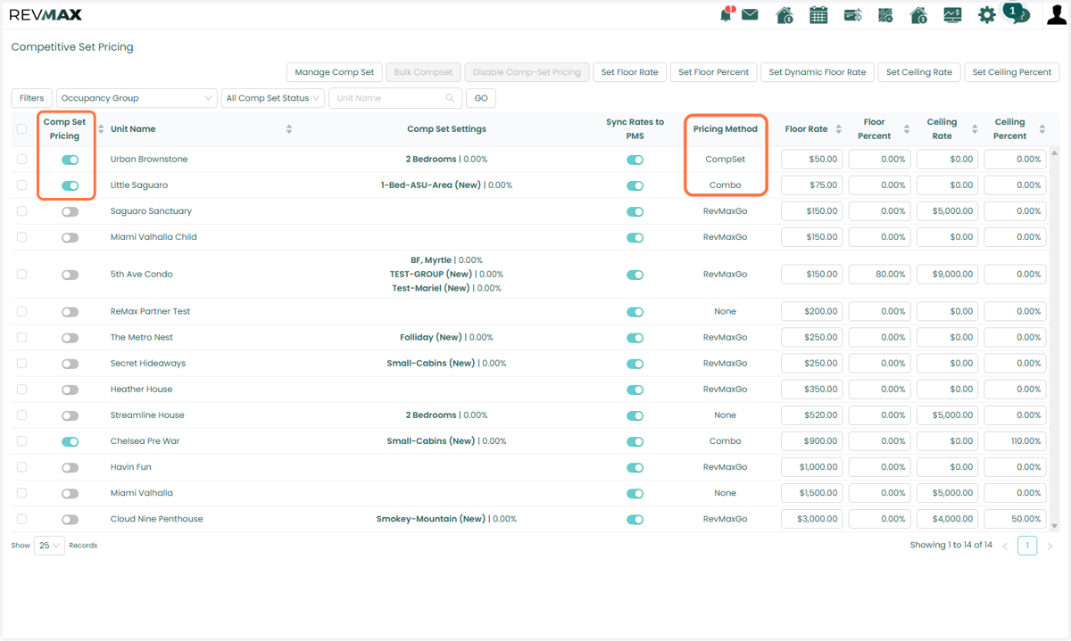Click TEST-GROUP (New) comp set setting
This screenshot has height=641, width=1071.
(x=431, y=275)
